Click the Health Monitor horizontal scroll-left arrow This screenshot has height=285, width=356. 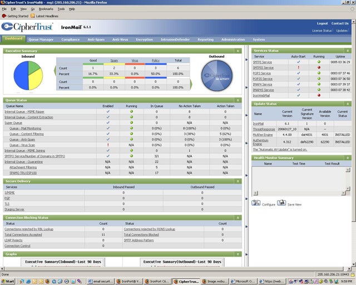(x=256, y=193)
